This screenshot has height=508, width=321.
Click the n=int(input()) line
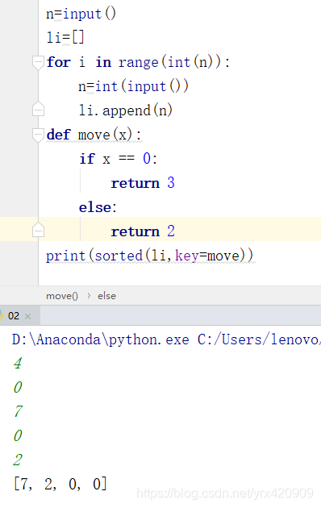(133, 86)
